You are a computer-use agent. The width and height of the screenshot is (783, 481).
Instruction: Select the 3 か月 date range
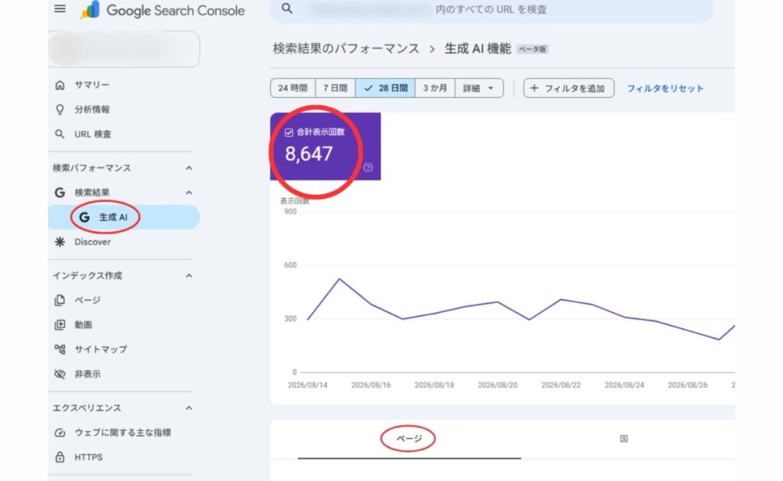coord(435,88)
